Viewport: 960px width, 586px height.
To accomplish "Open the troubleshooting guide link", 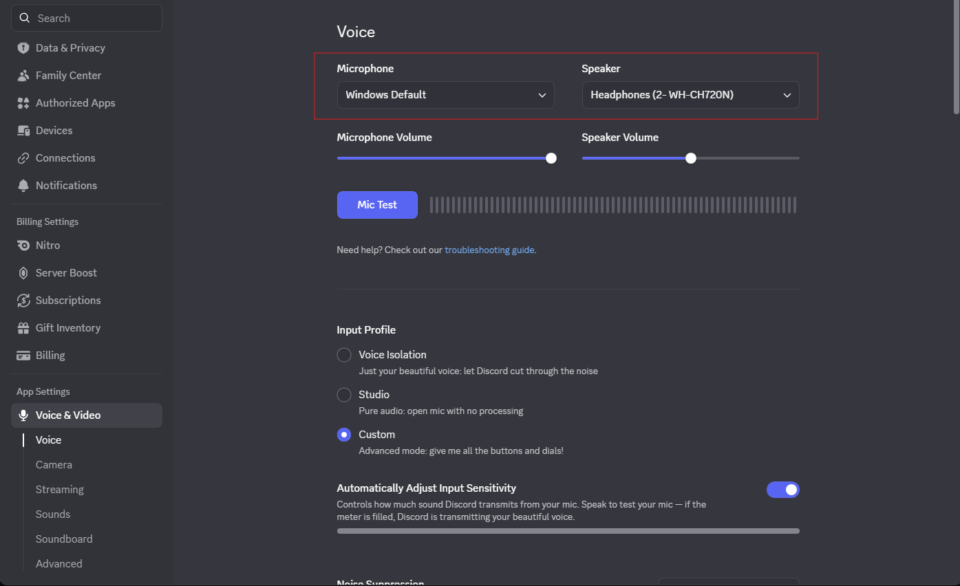I will point(490,250).
